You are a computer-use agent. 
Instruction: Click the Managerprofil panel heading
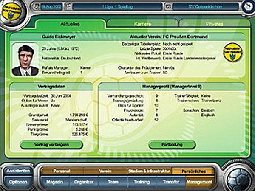coord(172,87)
